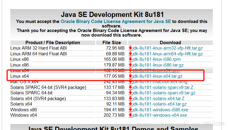228x130 pixels.
Task: Download jdk-8u181-solaris-sparcv9.tar.gz
Action: 164,93
